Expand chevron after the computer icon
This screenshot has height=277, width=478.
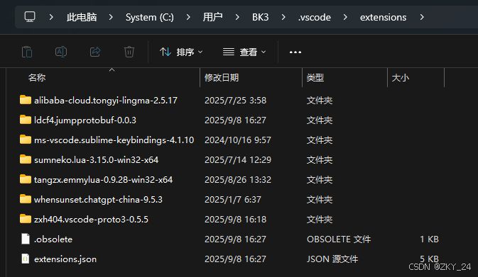[51, 17]
